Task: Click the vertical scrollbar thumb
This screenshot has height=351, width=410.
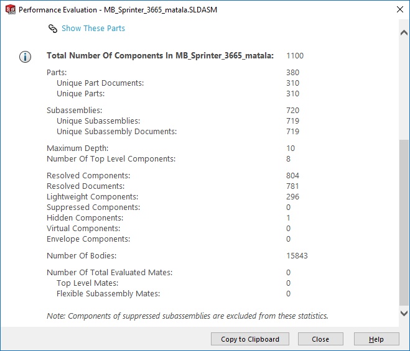Action: [x=404, y=222]
